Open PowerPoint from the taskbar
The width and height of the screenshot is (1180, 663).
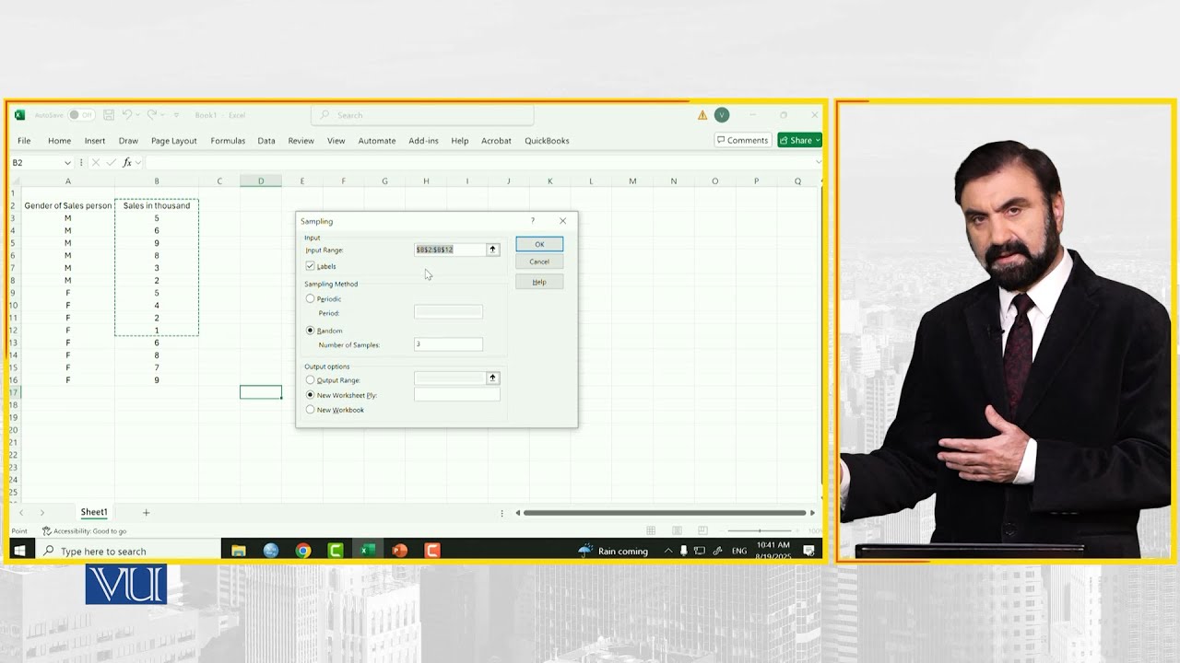tap(400, 551)
